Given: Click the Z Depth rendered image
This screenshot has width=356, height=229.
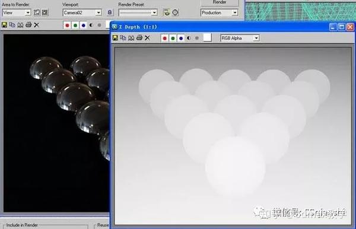Looking at the screenshot, I should (233, 136).
